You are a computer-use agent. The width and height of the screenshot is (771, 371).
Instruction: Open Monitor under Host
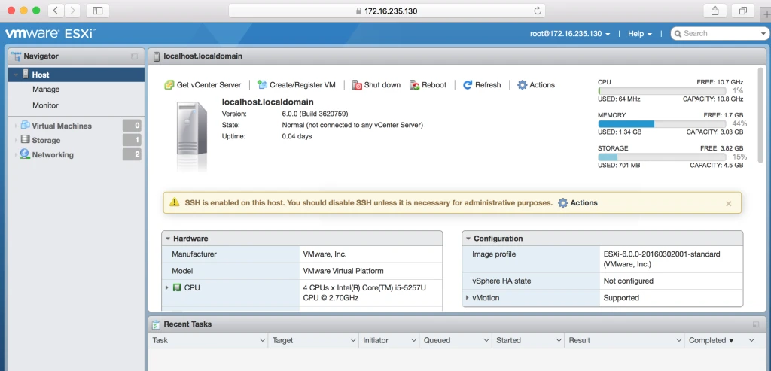point(46,105)
